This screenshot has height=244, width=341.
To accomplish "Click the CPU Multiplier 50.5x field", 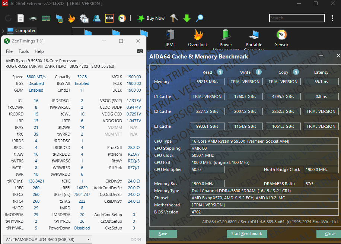I will tap(207, 169).
